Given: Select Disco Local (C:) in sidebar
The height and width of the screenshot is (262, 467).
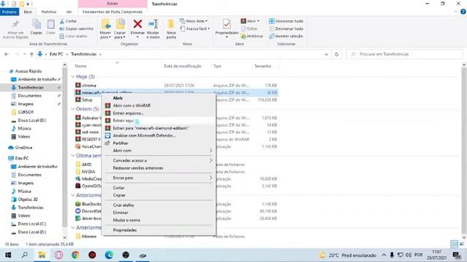Looking at the screenshot, I should click(x=32, y=223).
